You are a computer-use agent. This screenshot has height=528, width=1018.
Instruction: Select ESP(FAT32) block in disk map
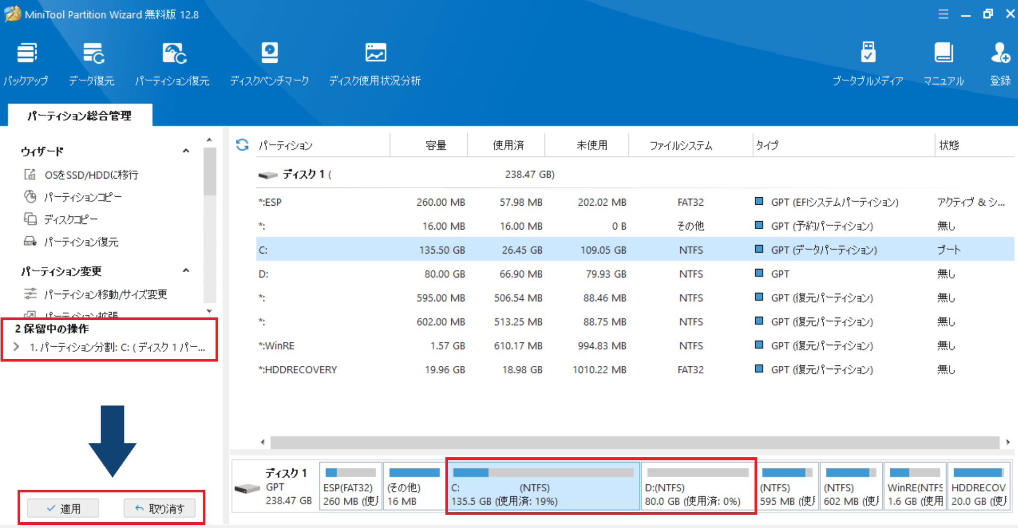[x=351, y=487]
